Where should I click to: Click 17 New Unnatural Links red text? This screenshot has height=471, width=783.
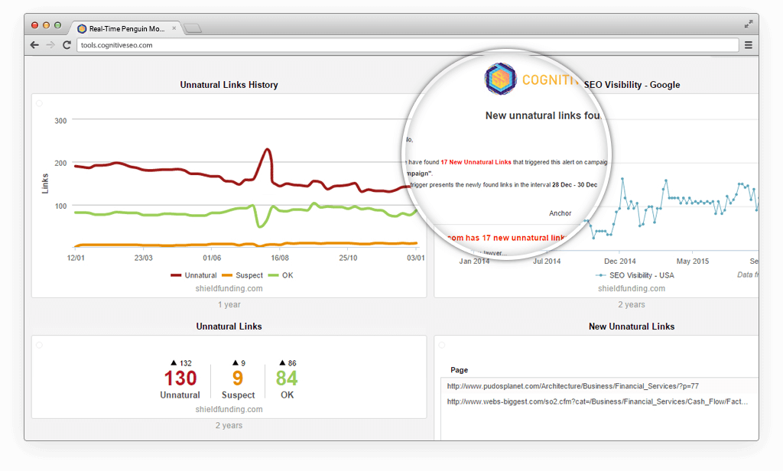click(476, 162)
